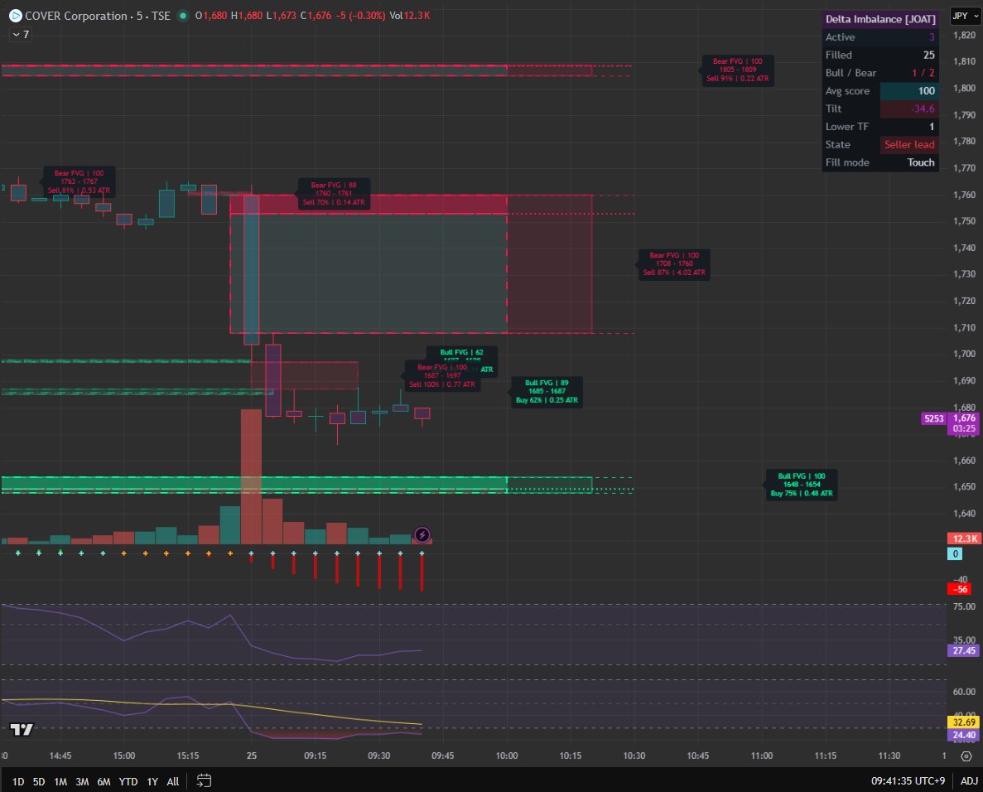Click the Bull FVG 1648 - 1654 label
The width and height of the screenshot is (983, 792).
[802, 485]
